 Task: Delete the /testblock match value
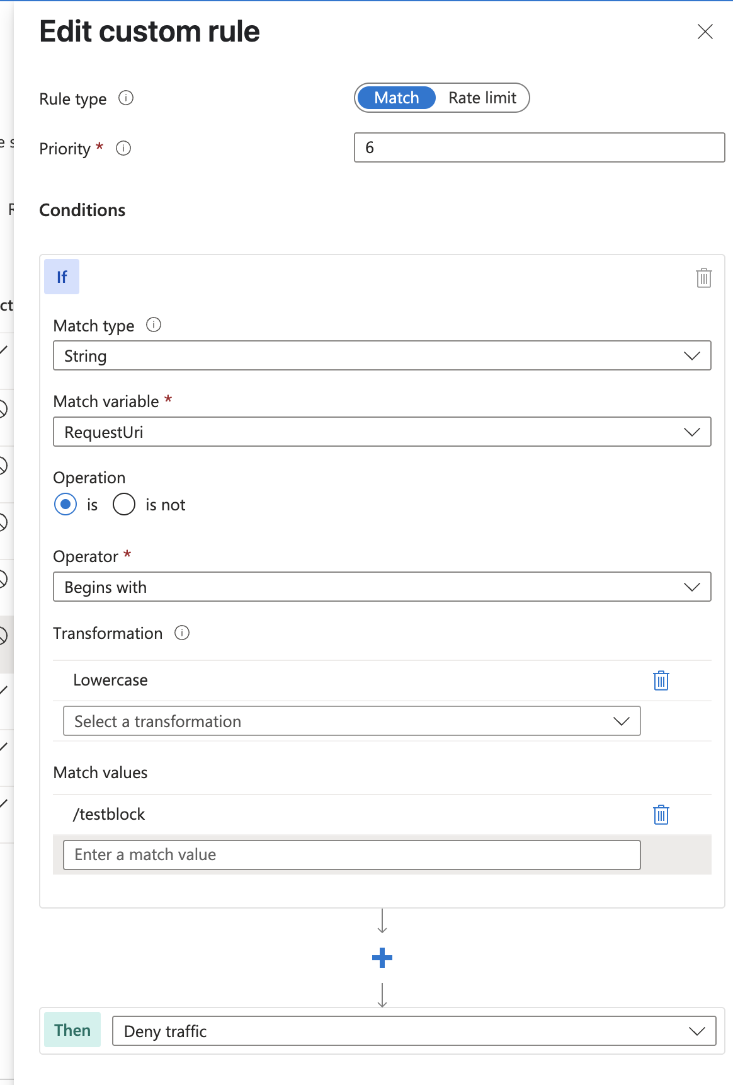(x=661, y=815)
